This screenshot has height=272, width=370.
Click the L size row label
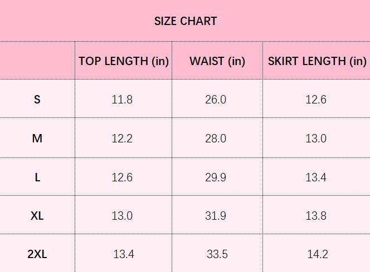click(37, 177)
